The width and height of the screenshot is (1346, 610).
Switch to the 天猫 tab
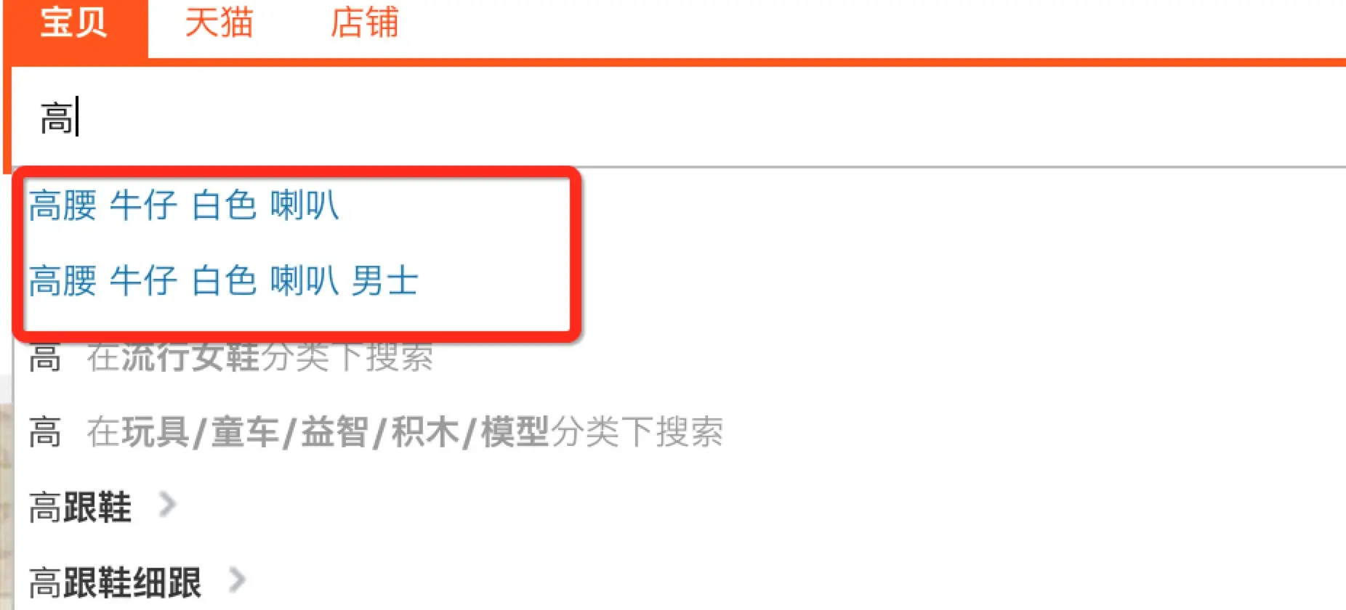click(x=219, y=23)
